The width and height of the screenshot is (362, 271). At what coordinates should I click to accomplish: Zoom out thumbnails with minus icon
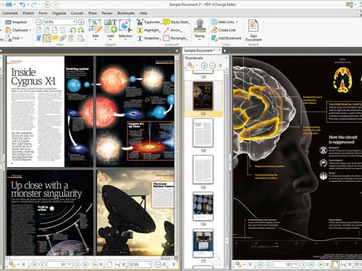tap(213, 66)
